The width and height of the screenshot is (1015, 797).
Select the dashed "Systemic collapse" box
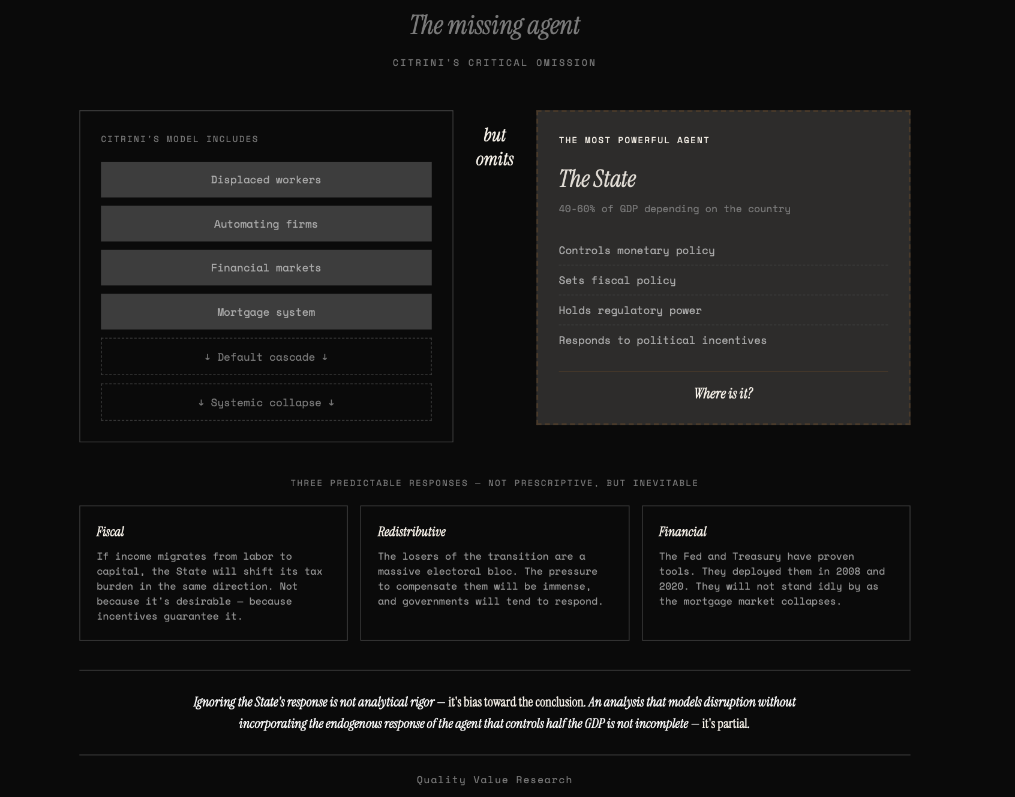(x=266, y=402)
